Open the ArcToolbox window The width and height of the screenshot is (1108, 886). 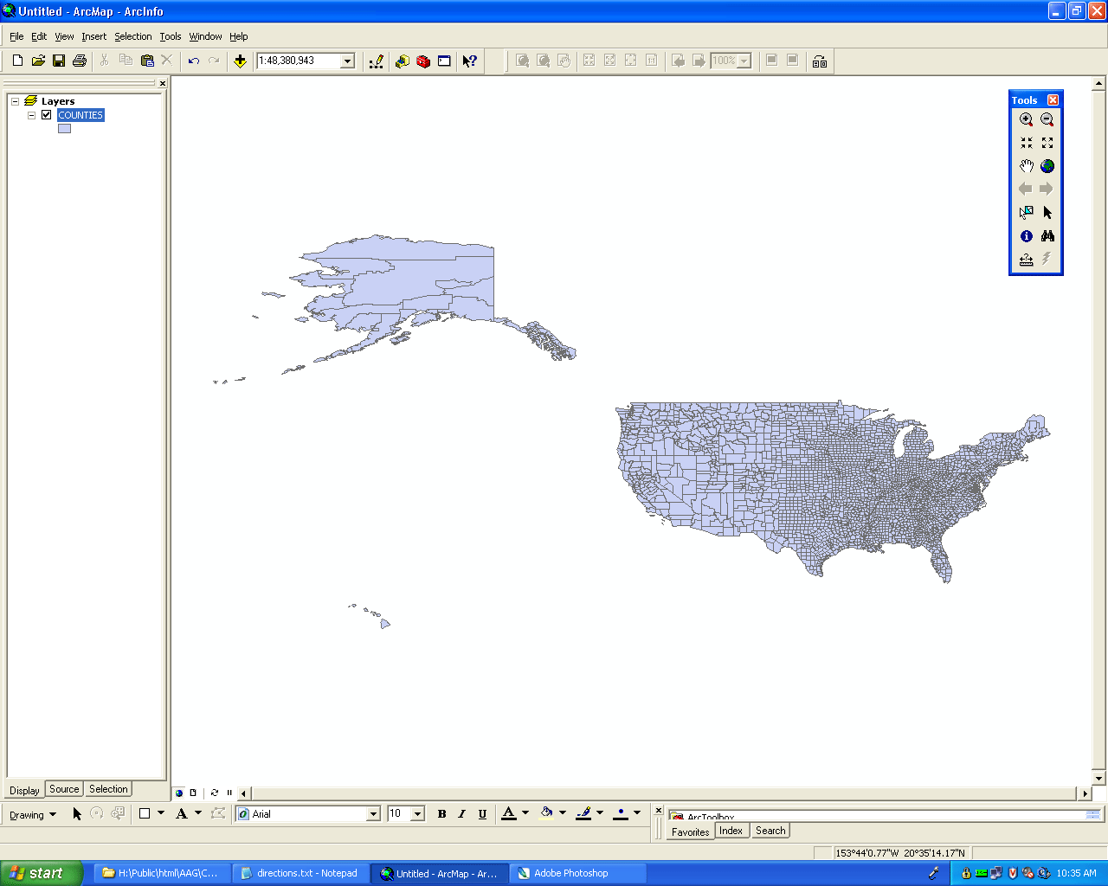423,61
